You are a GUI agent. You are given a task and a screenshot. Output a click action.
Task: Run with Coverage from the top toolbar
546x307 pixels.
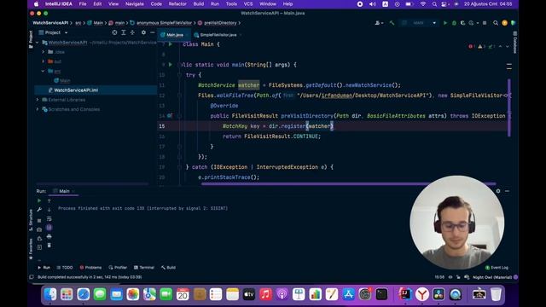(x=462, y=23)
